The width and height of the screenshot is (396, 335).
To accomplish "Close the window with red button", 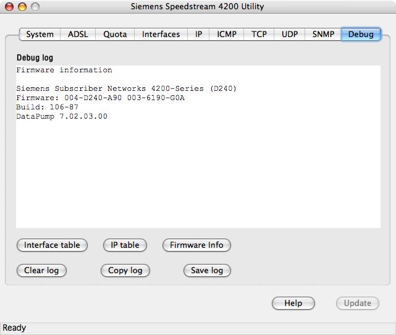I will coord(9,7).
